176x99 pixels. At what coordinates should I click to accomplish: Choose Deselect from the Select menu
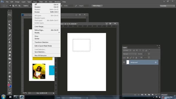tap(46, 7)
